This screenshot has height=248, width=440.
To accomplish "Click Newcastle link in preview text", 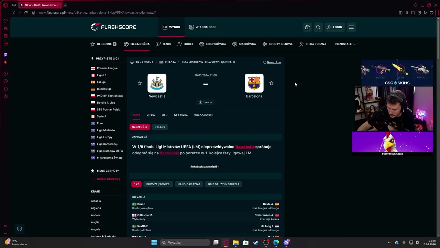I will coord(245,147).
